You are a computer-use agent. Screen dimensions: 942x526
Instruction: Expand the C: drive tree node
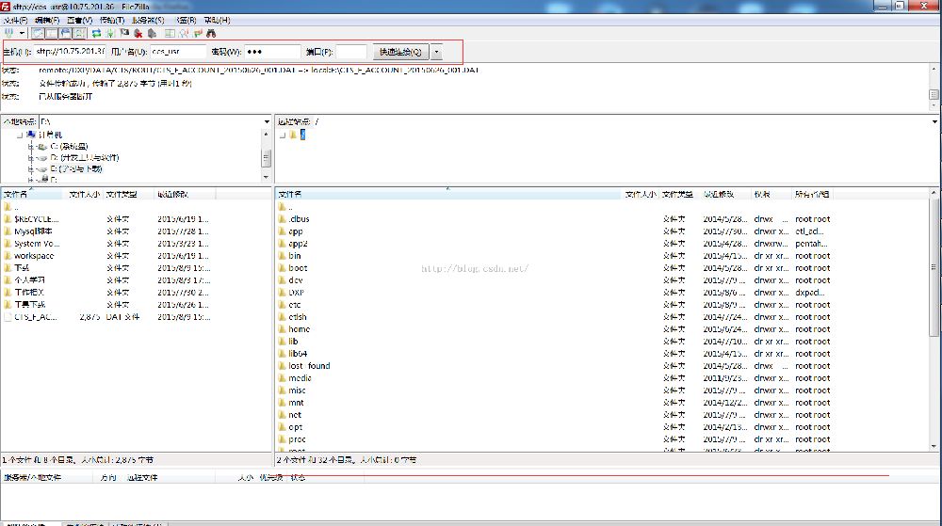click(30, 147)
